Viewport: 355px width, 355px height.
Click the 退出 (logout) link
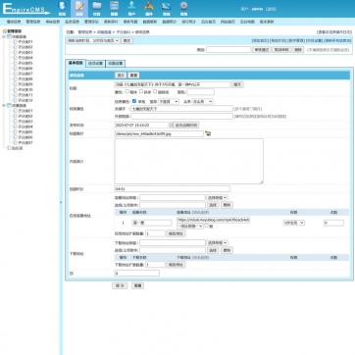272,9
